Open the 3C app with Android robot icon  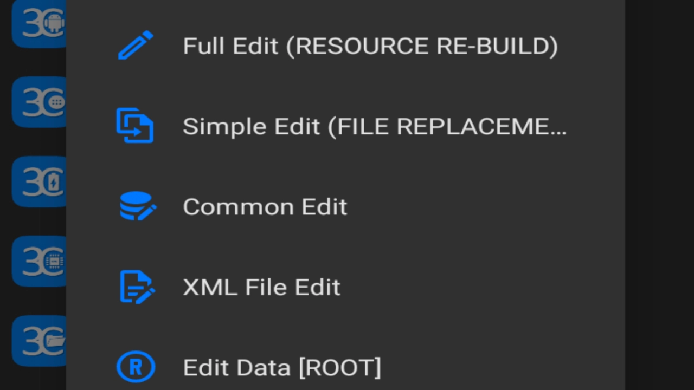click(39, 24)
